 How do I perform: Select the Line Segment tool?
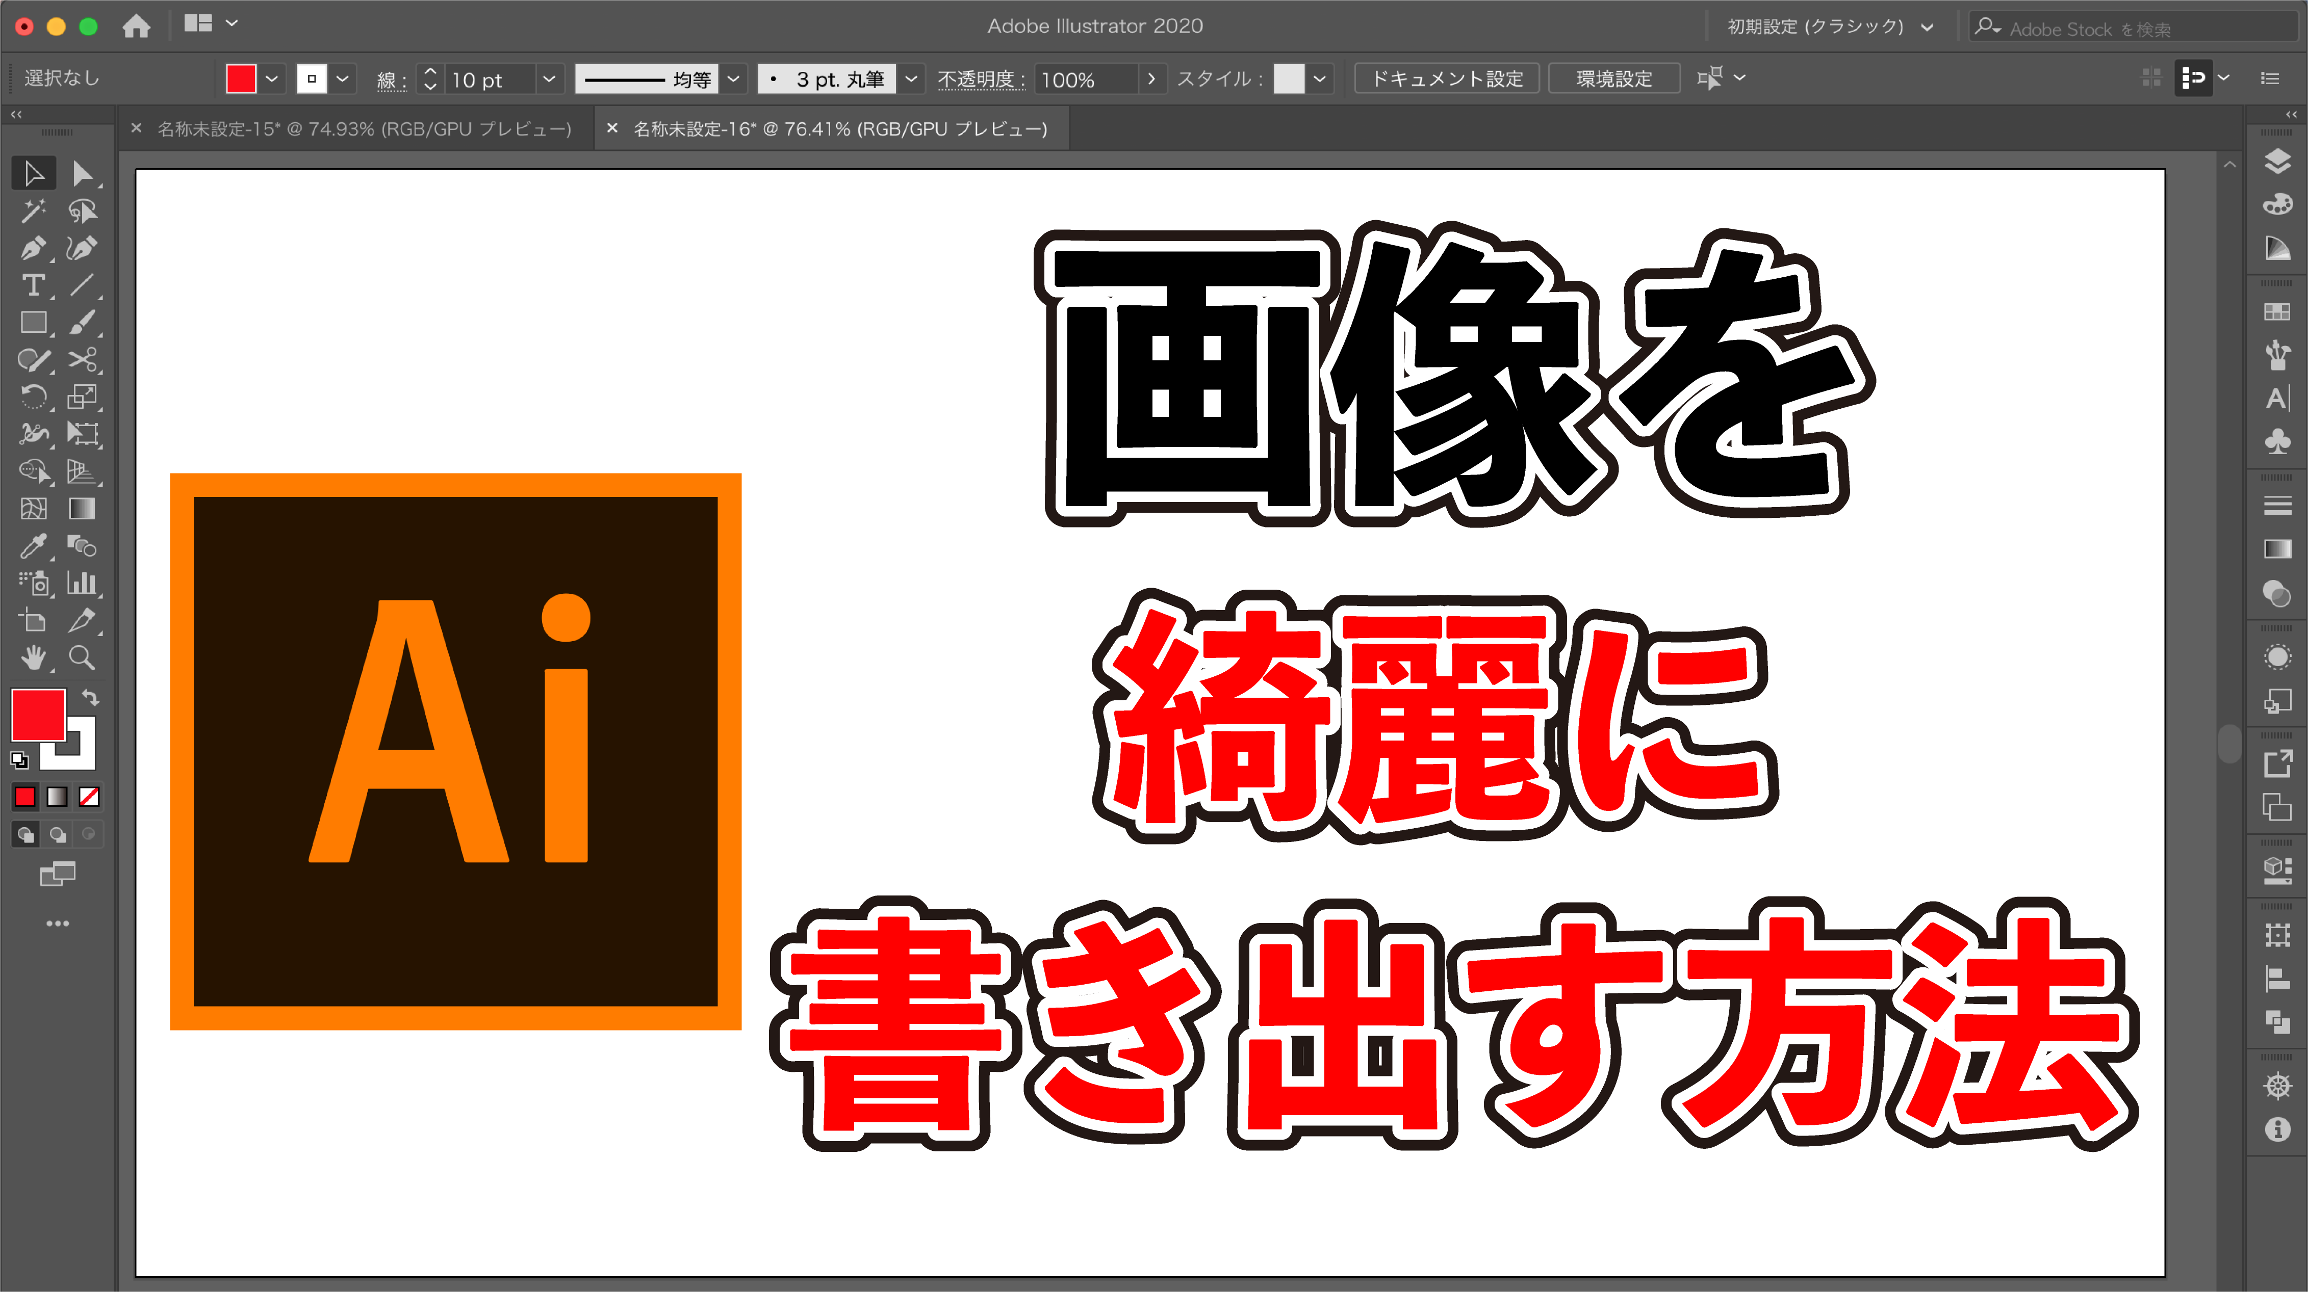[83, 285]
